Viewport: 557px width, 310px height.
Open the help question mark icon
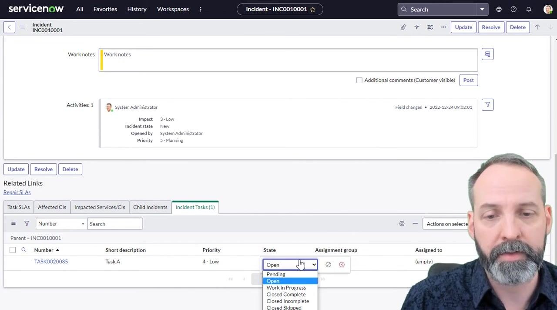(x=513, y=9)
